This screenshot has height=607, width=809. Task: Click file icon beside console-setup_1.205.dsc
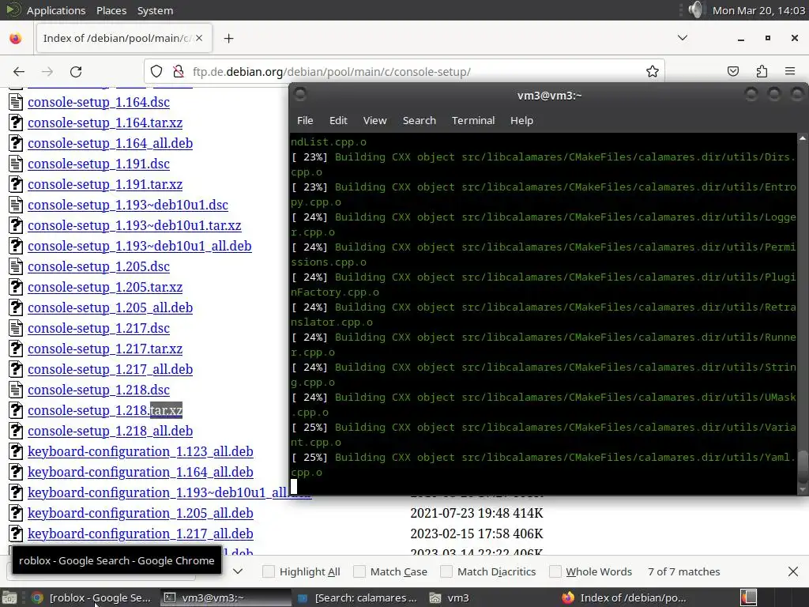tap(16, 266)
